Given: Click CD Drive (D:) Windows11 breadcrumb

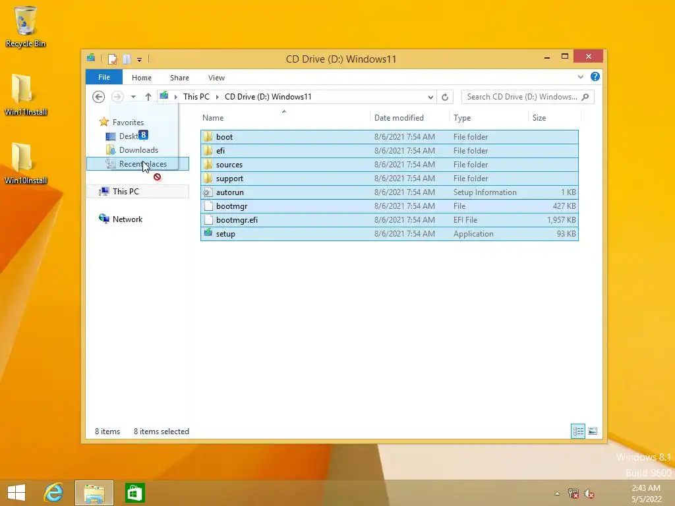Looking at the screenshot, I should pos(268,97).
